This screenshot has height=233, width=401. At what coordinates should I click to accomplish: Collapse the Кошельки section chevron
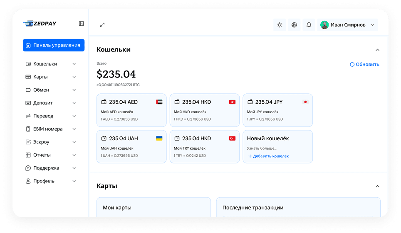377,50
